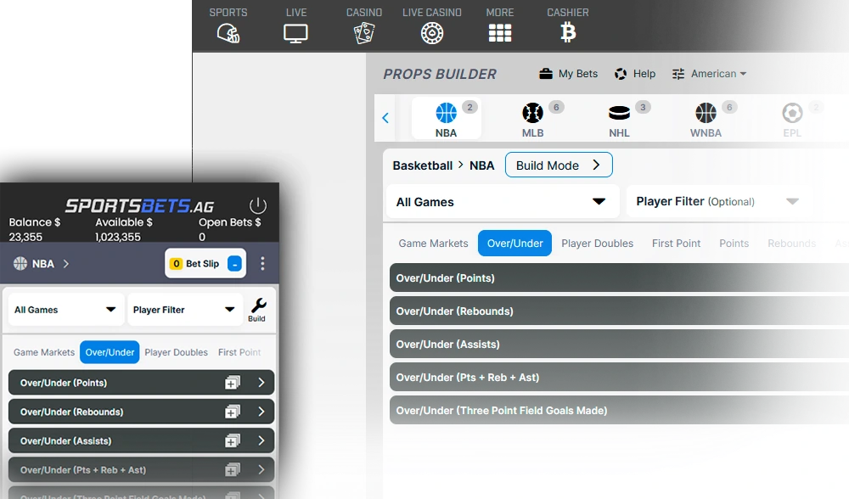Switch to desktop Player Doubles tab
849x499 pixels.
click(x=597, y=244)
